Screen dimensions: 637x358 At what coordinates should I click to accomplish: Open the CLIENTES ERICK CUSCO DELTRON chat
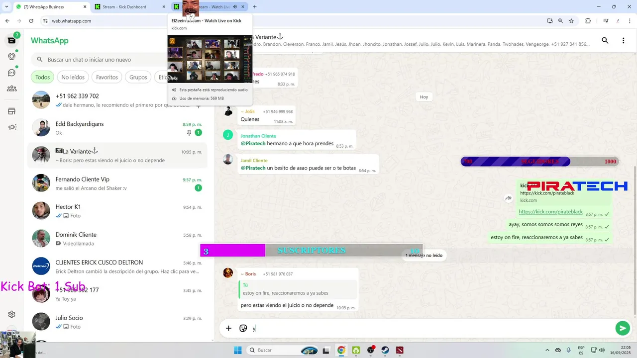point(117,267)
